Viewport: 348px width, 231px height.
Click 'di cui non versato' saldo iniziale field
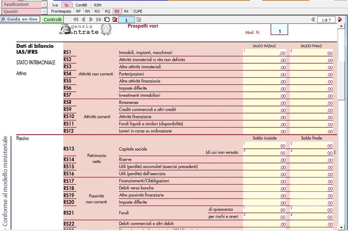tap(264, 152)
